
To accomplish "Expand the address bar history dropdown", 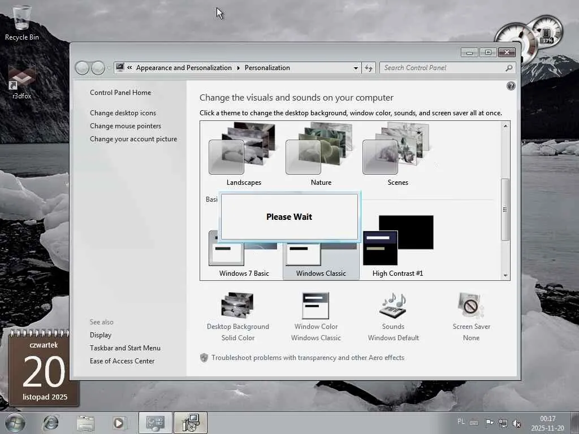I will (x=356, y=68).
